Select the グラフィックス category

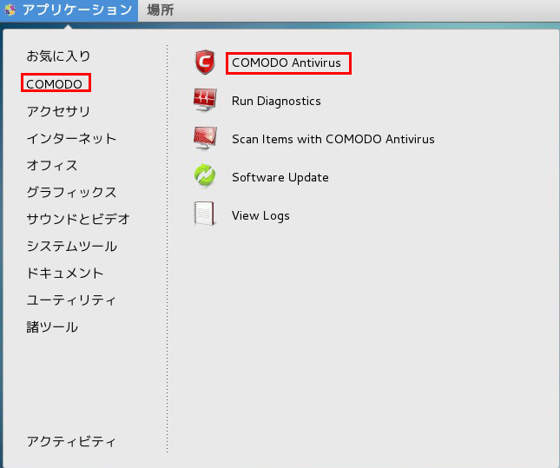tap(71, 192)
